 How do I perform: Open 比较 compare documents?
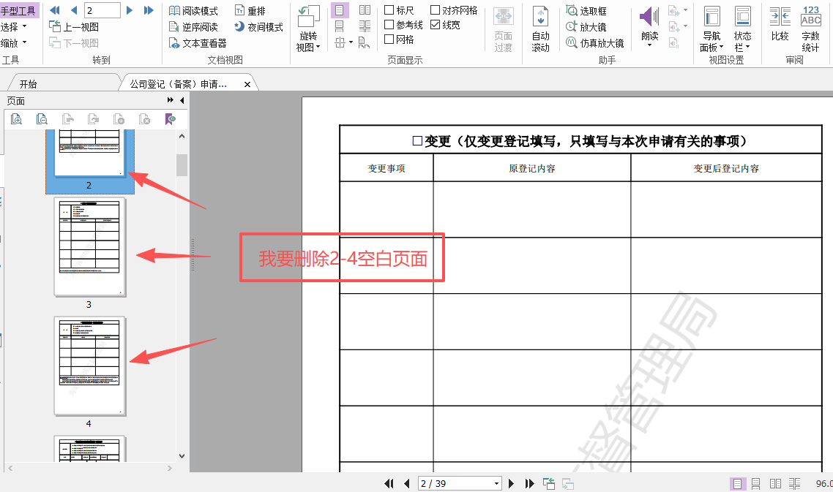(780, 24)
